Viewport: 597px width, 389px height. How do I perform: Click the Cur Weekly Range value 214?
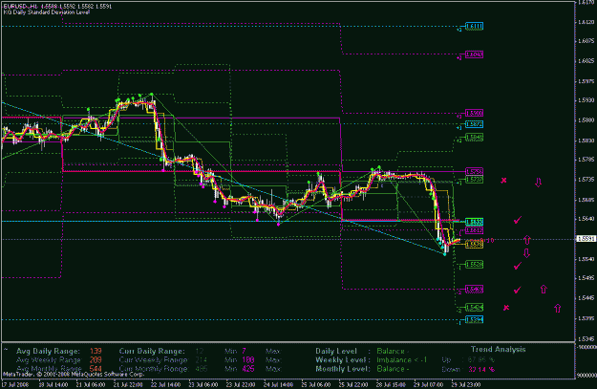201,360
